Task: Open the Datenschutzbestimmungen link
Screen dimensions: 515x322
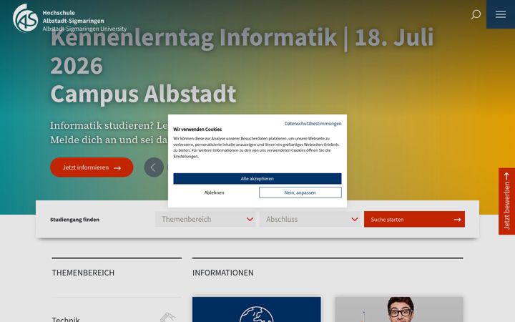Action: pos(313,124)
